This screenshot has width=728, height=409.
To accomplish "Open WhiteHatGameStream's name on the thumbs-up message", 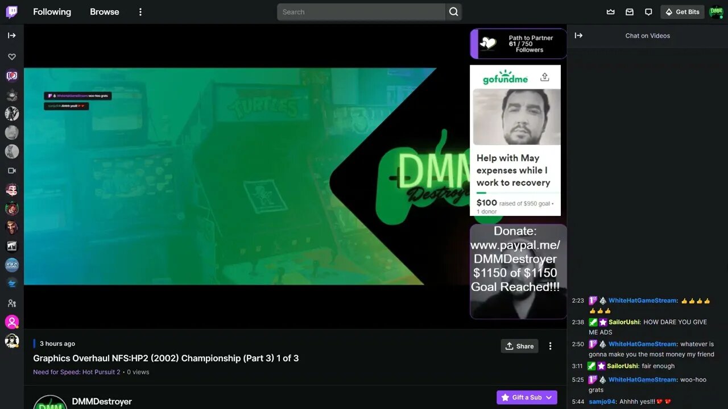I will click(643, 301).
